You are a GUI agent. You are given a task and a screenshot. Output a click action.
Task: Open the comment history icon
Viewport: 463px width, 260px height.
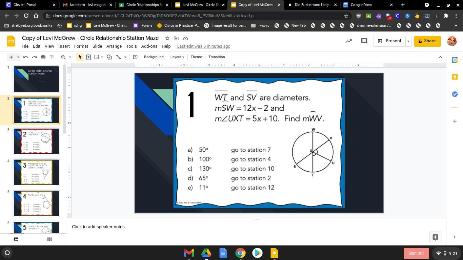tap(364, 41)
